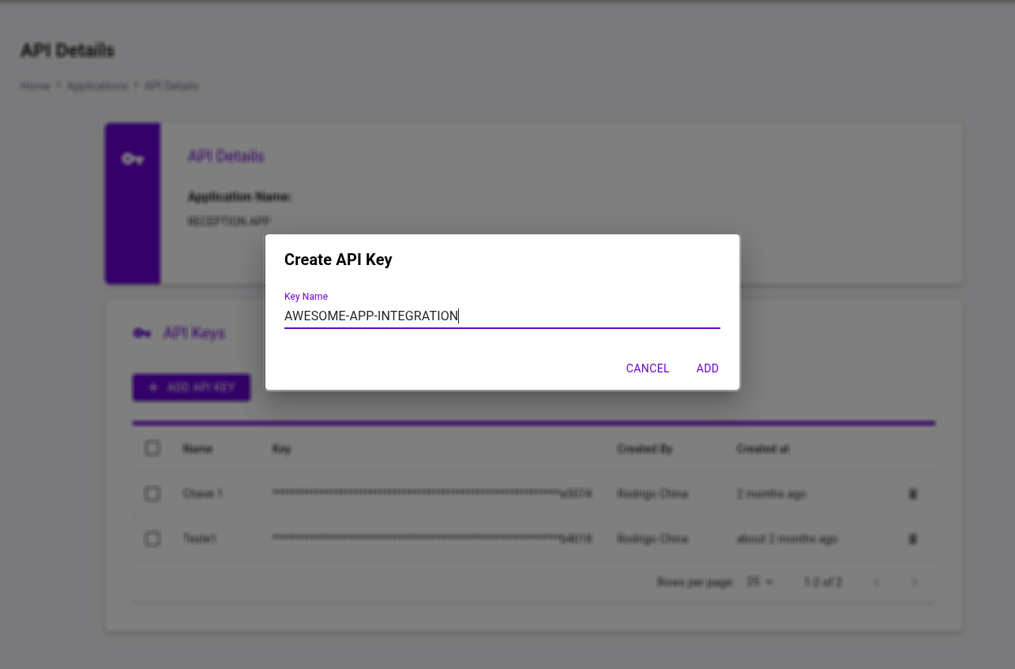This screenshot has width=1015, height=669.
Task: Click the ADD API KEY button
Action: (x=192, y=387)
